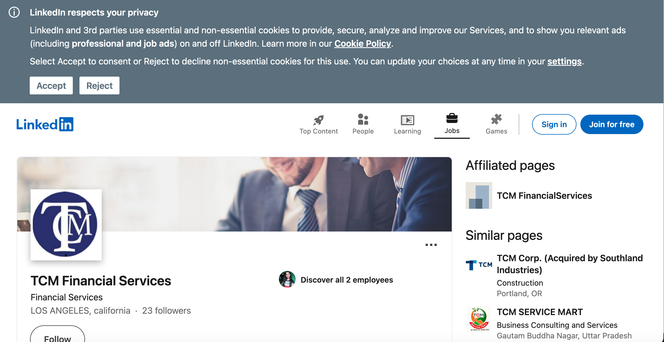Accept non-essential cookies

point(51,85)
